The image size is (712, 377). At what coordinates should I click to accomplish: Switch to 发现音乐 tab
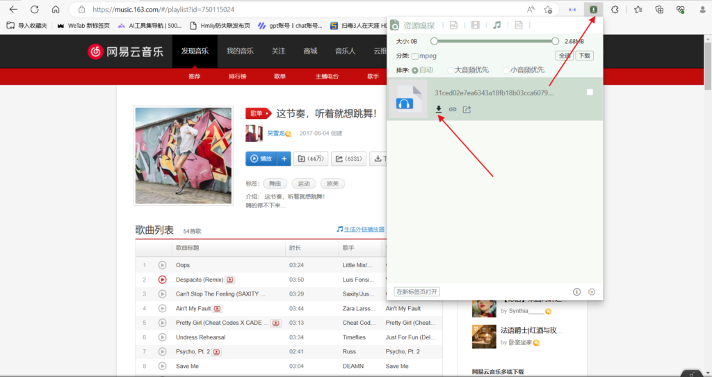(195, 51)
